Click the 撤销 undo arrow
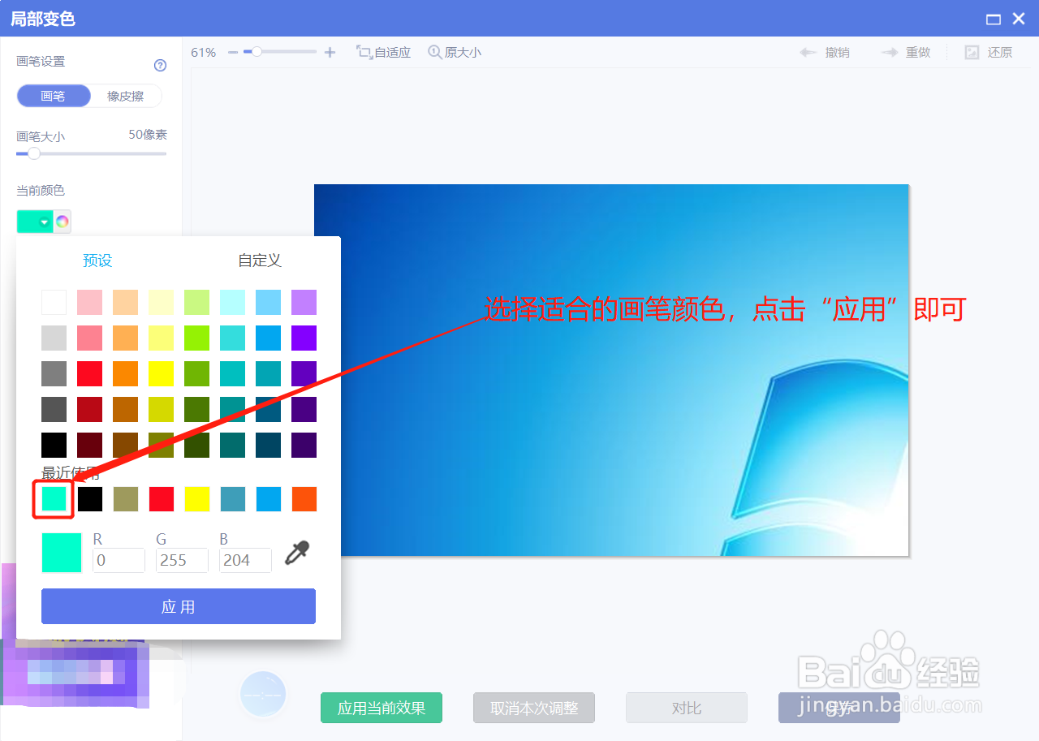 tap(808, 52)
